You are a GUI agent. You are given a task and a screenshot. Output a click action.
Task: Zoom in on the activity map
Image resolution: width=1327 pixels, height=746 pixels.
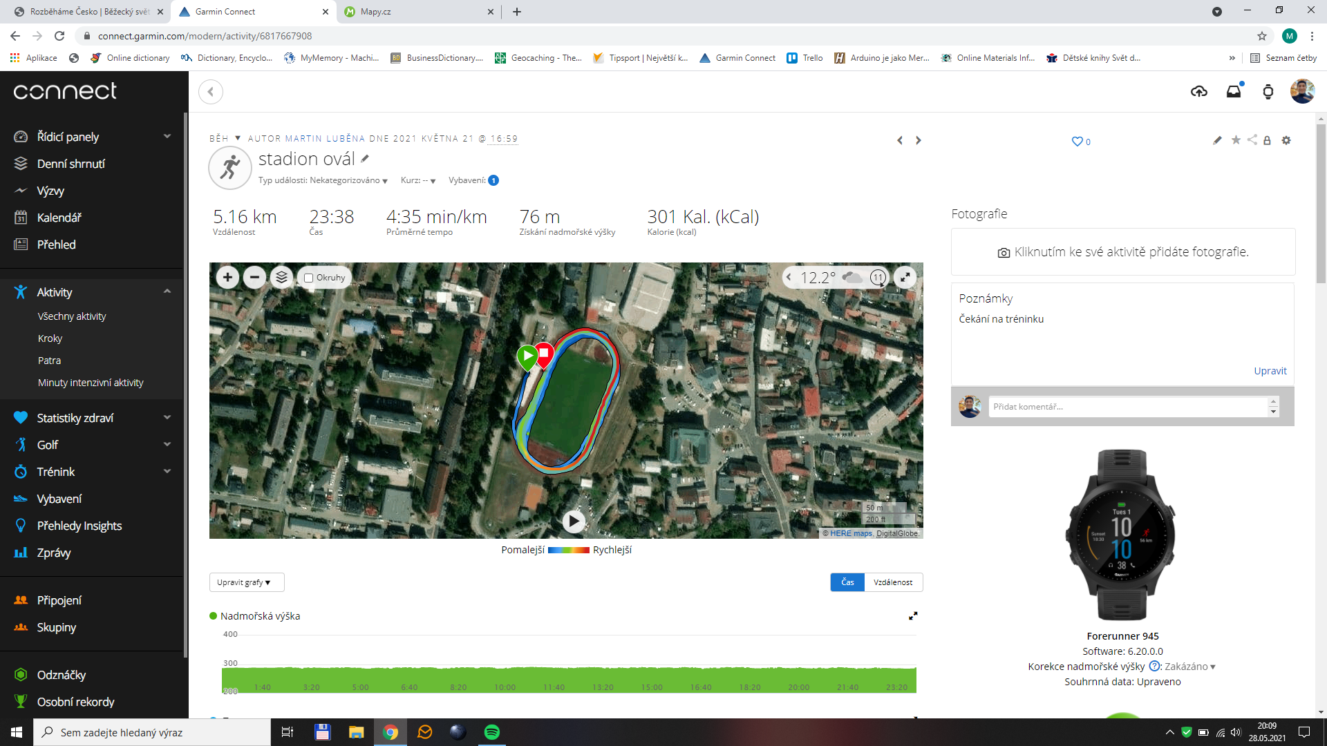point(227,277)
